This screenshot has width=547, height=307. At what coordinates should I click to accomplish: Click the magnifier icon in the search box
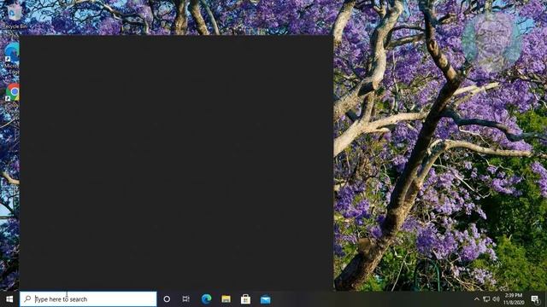pos(27,299)
